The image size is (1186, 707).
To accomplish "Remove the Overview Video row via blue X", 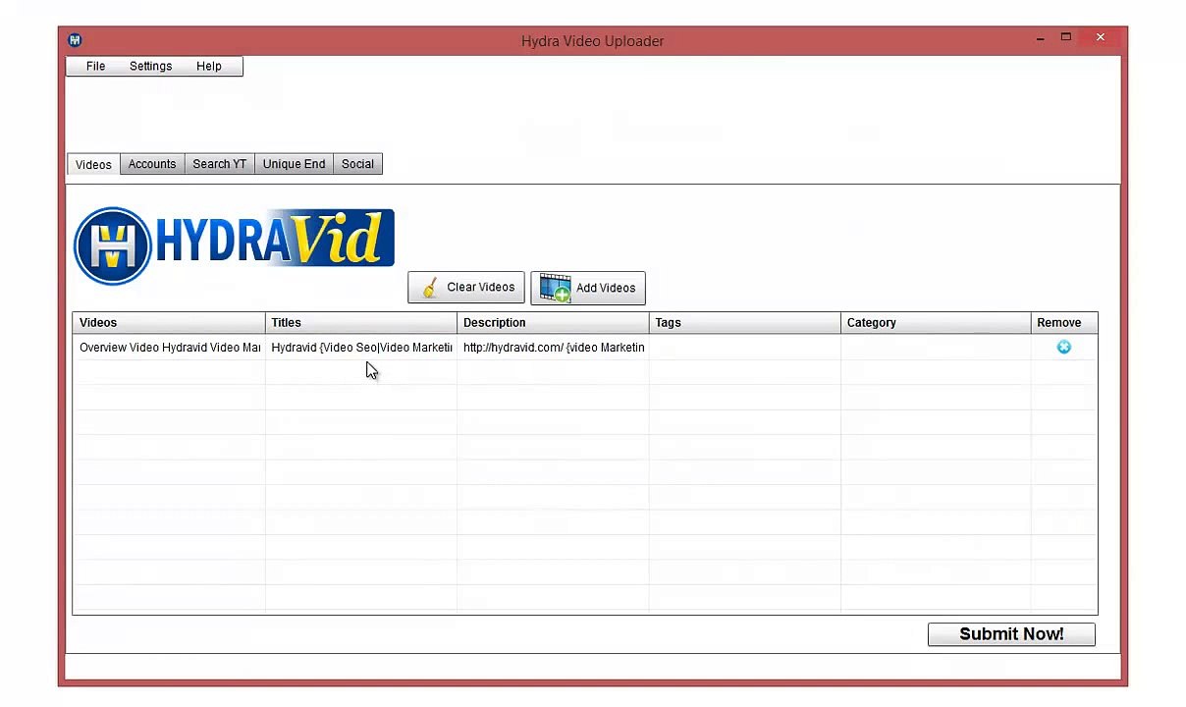I will pyautogui.click(x=1063, y=347).
